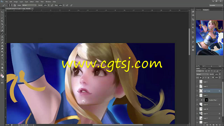The width and height of the screenshot is (224, 126).
Task: Select the Eraser tool
Action: pyautogui.click(x=2, y=43)
